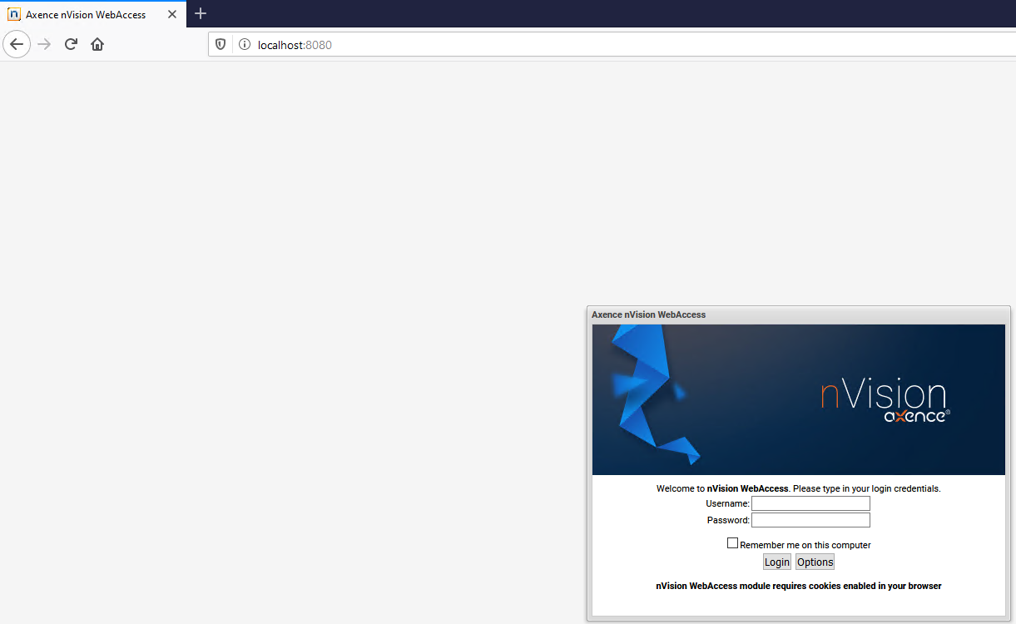This screenshot has width=1016, height=624.
Task: Open the login Options button
Action: coord(815,562)
